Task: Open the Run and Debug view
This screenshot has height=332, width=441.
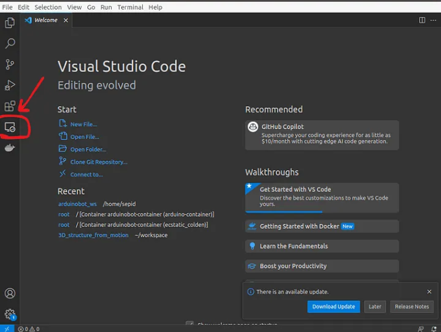Action: point(10,85)
